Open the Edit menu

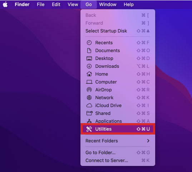click(56, 5)
